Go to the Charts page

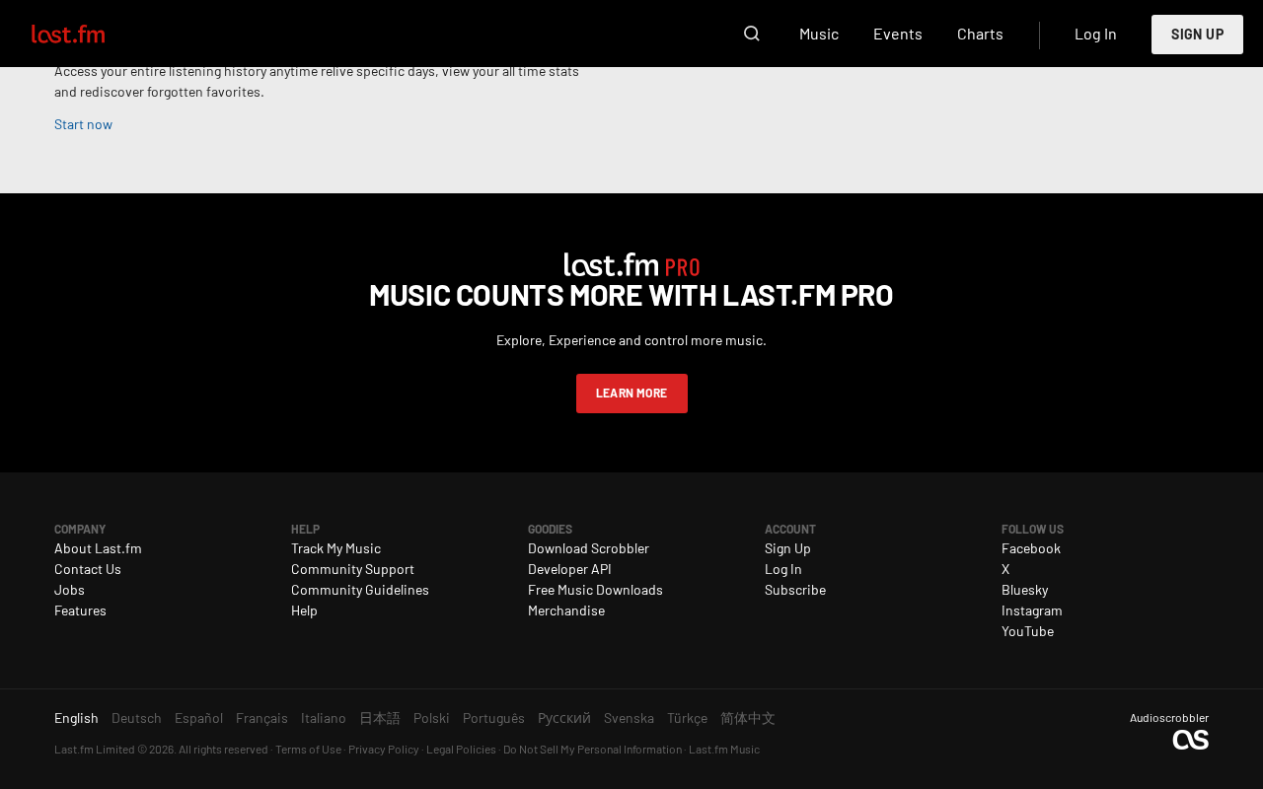pyautogui.click(x=980, y=34)
